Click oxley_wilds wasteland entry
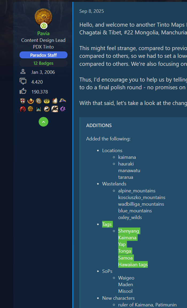The width and height of the screenshot is (187, 308). click(130, 217)
